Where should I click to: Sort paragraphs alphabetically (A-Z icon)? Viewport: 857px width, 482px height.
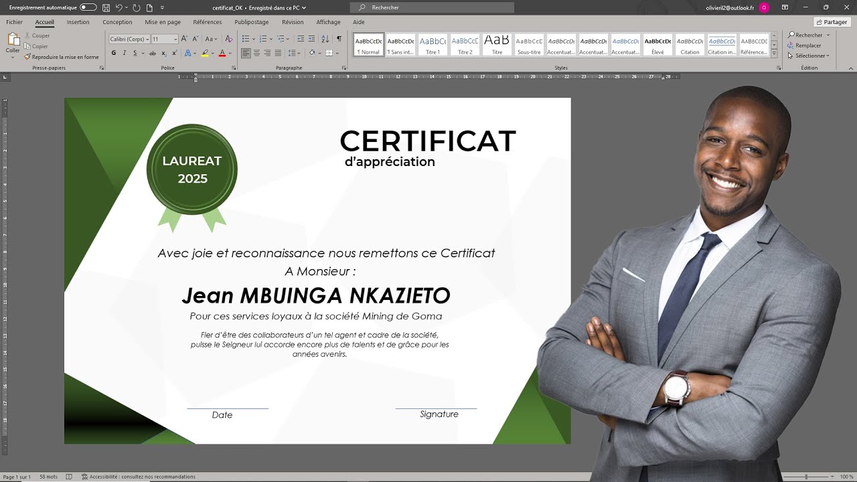click(325, 39)
